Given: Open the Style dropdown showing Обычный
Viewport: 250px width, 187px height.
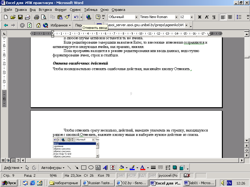Looking at the screenshot, I should coord(136,17).
